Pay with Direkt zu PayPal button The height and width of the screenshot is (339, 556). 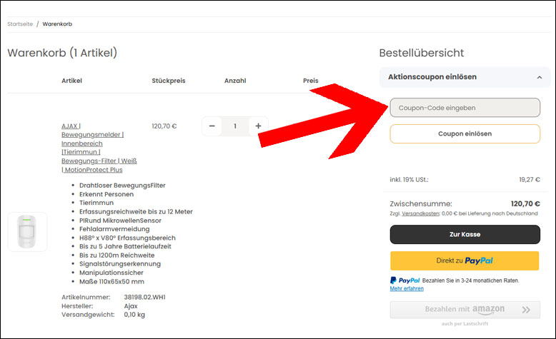[x=465, y=260]
